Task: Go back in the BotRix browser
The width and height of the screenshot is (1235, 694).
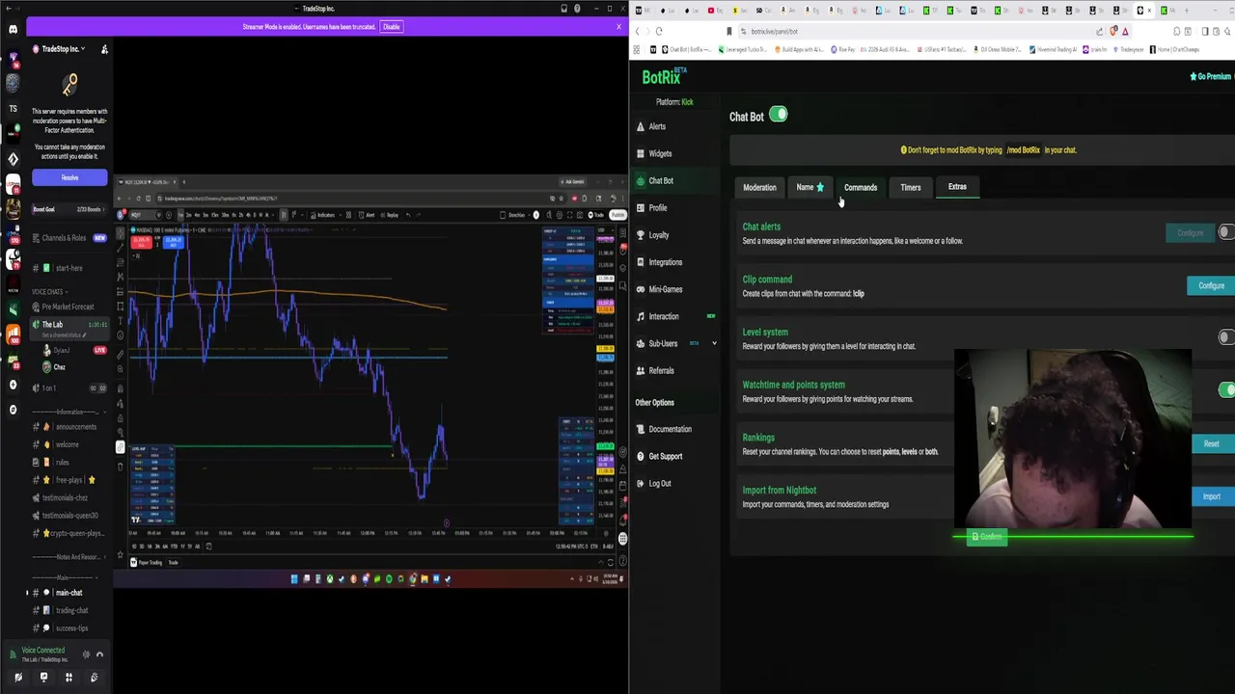Action: click(x=638, y=31)
